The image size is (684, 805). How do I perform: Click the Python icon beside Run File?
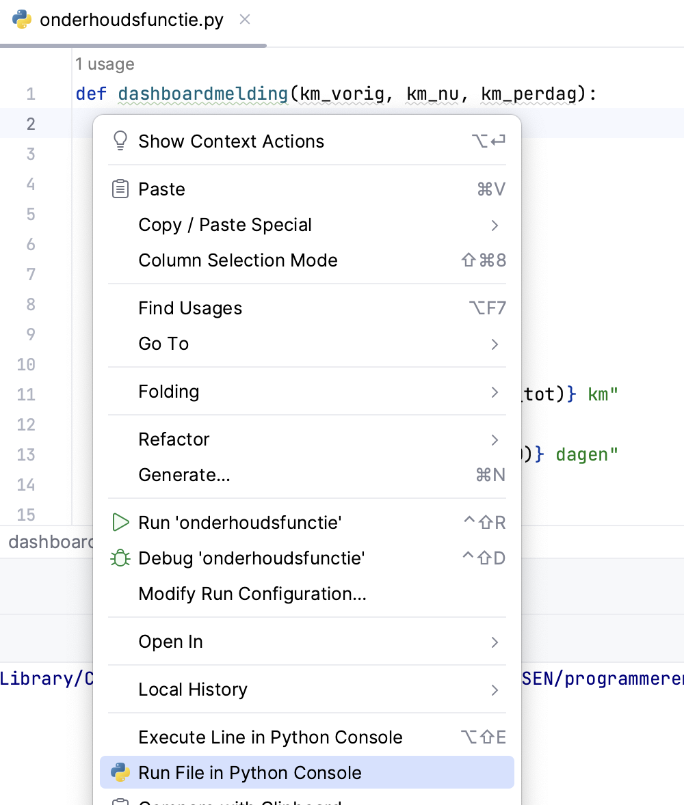pyautogui.click(x=120, y=773)
